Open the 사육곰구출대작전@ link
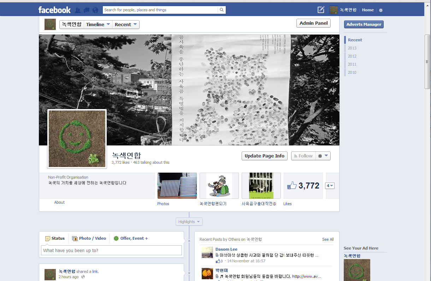The width and height of the screenshot is (431, 281). click(259, 204)
